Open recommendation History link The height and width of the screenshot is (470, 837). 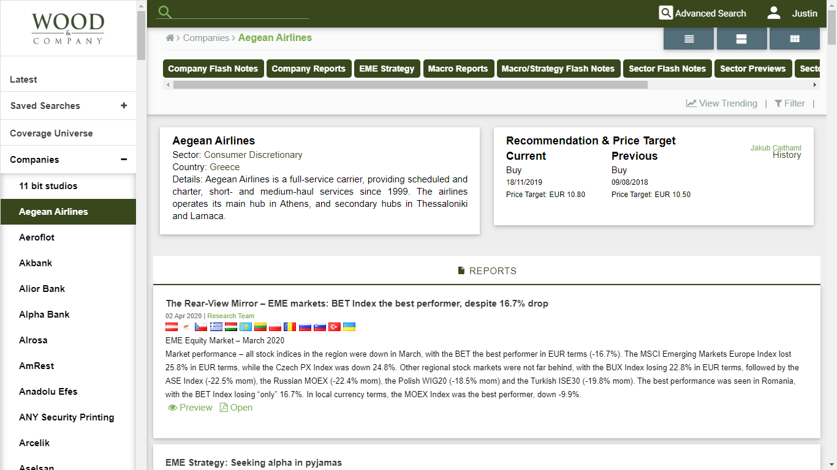[x=786, y=155]
